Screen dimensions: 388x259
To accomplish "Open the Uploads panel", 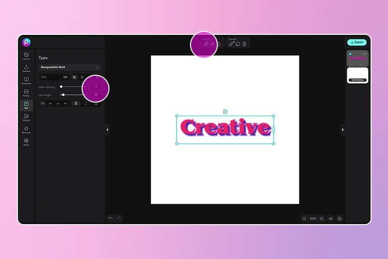I will pyautogui.click(x=26, y=68).
